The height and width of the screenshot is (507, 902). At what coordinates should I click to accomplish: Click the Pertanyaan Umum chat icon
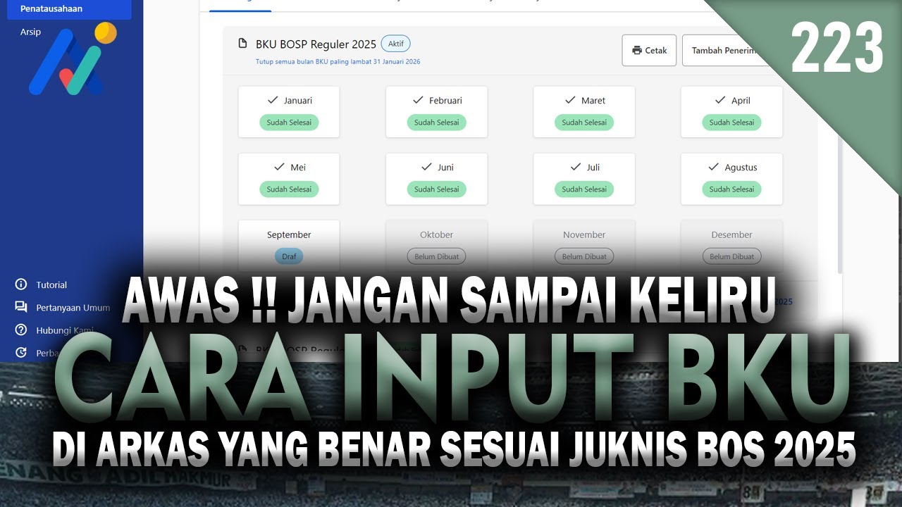pos(21,307)
